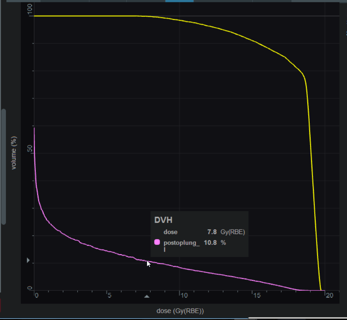Click the dose marker triangle on x-axis
The height and width of the screenshot is (320, 347).
point(147,296)
